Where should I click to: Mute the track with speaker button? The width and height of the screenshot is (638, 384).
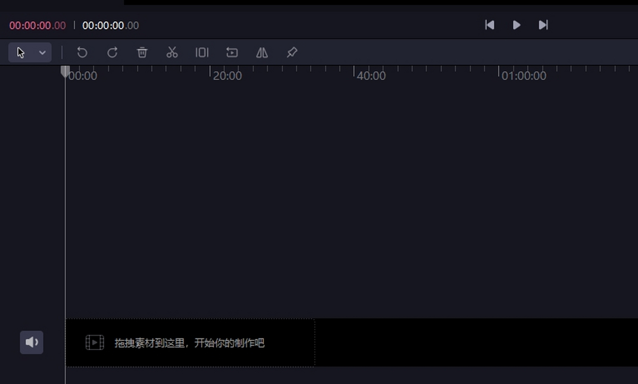(32, 343)
